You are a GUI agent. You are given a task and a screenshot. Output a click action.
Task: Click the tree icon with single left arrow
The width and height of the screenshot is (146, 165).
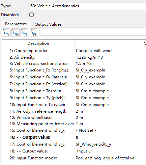pyautogui.click(x=6, y=33)
